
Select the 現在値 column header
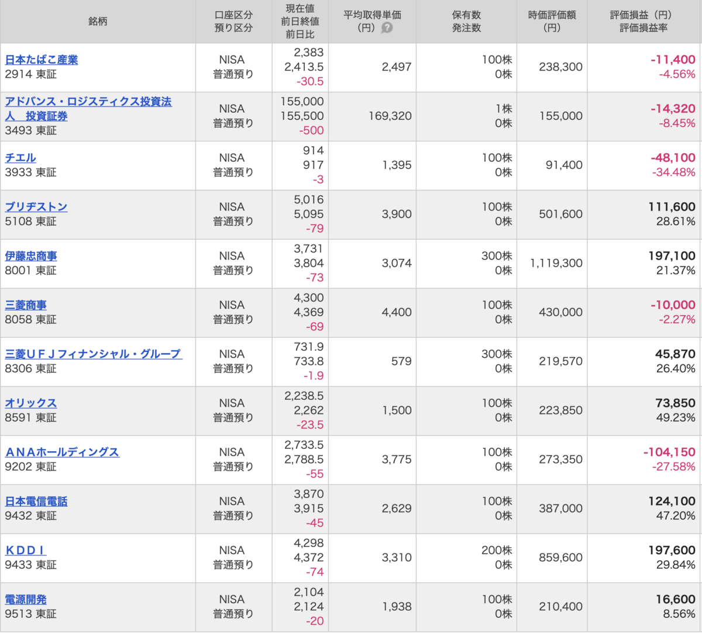tap(300, 21)
